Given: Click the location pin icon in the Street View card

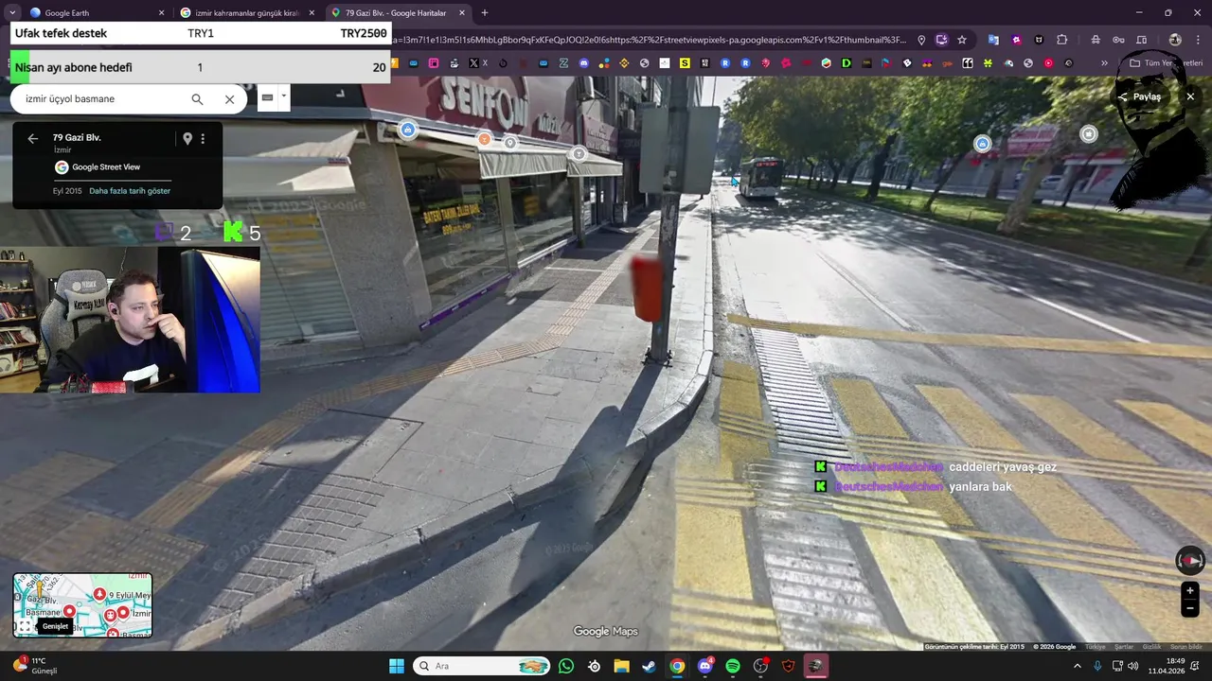Looking at the screenshot, I should click(x=187, y=139).
